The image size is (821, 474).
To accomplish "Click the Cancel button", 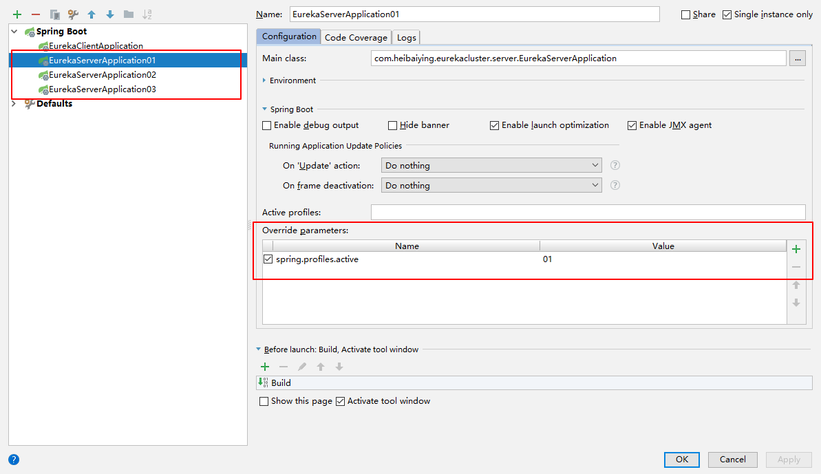I will pos(732,460).
